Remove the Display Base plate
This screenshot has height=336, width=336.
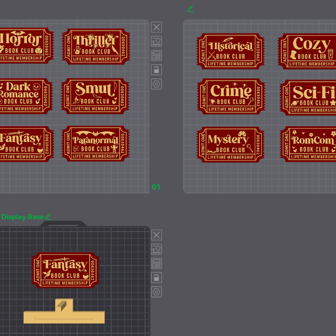tap(156, 235)
